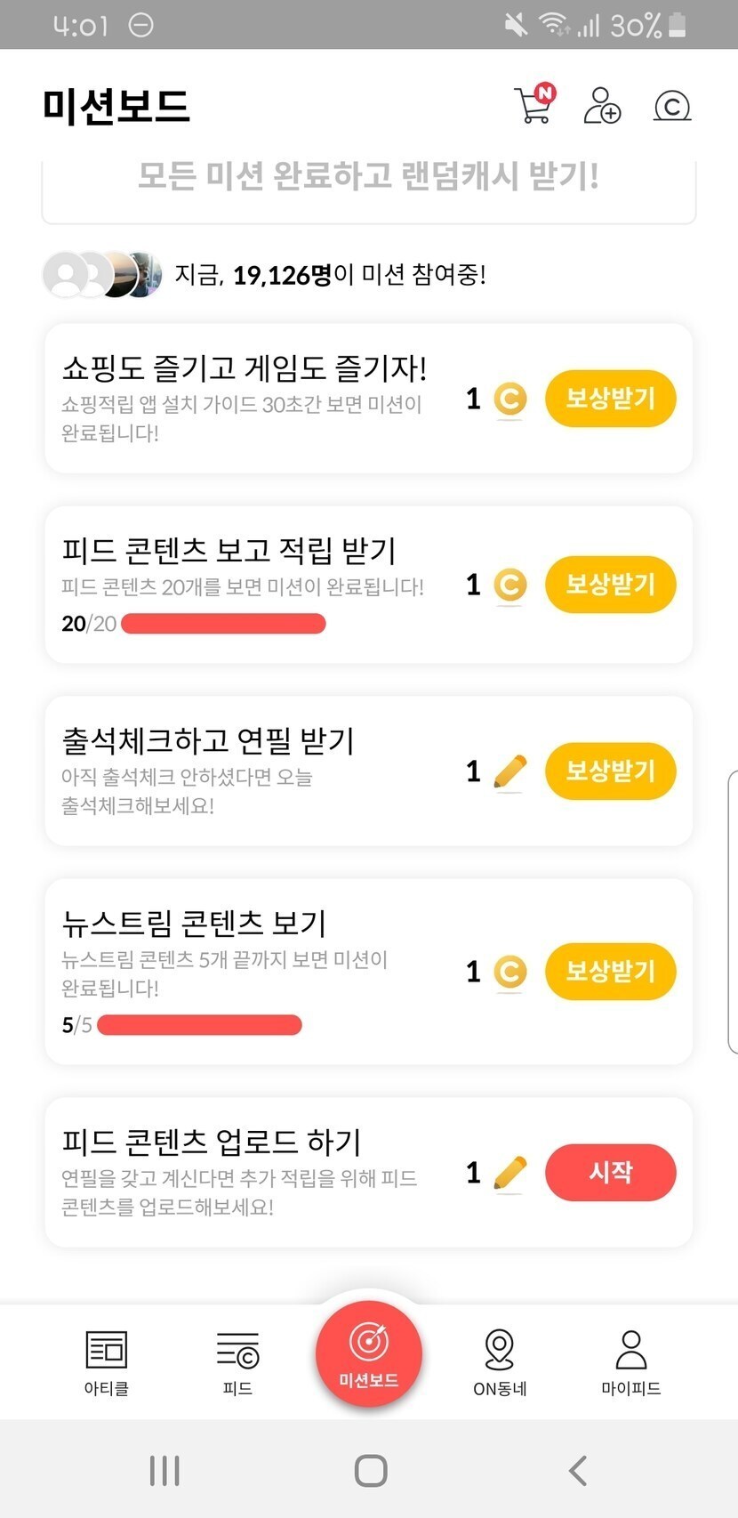Tap the pencil icon in attendance mission
738x1518 pixels.
tap(509, 771)
